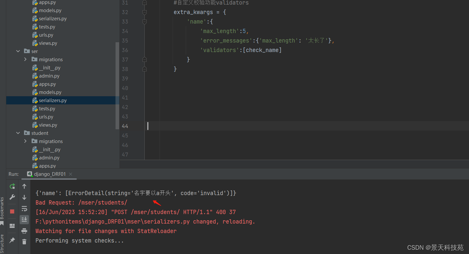
Task: Click 'Watching for file changes with StatReloader'
Action: pos(106,231)
